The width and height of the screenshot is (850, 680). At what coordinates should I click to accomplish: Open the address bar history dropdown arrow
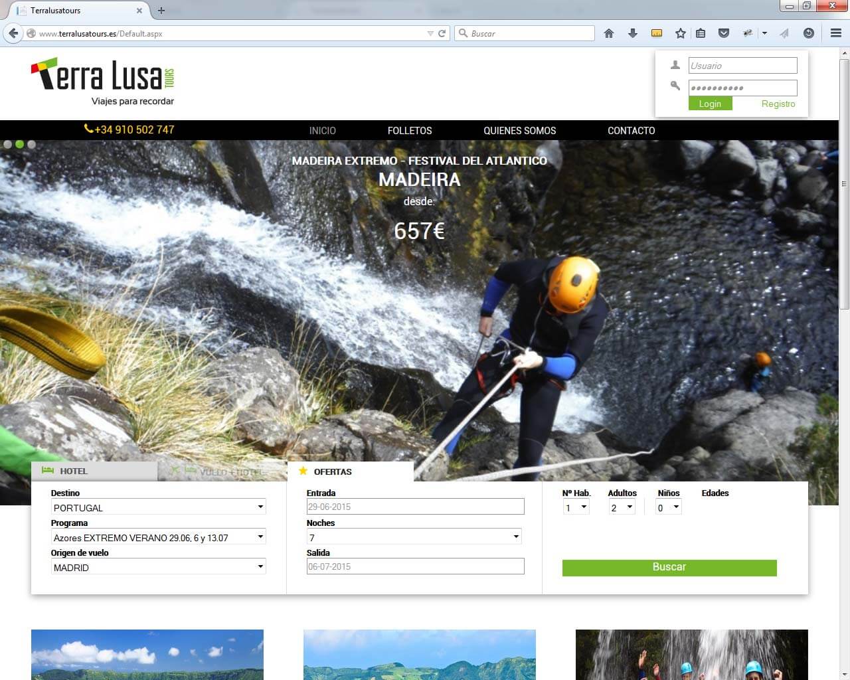[430, 33]
